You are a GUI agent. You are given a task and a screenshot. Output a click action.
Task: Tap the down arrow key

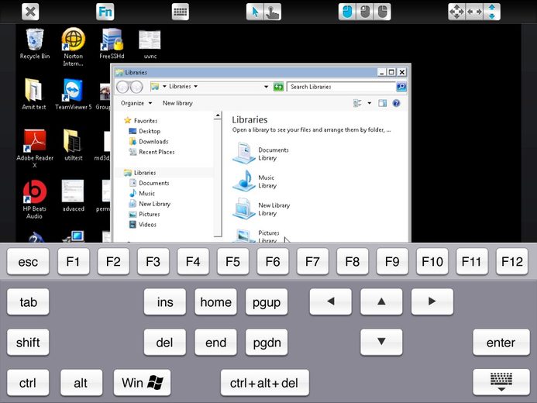point(381,342)
